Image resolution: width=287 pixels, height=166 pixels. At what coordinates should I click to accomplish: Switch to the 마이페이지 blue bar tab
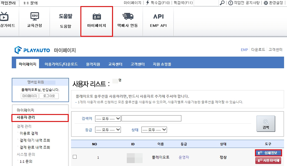coord(28,64)
